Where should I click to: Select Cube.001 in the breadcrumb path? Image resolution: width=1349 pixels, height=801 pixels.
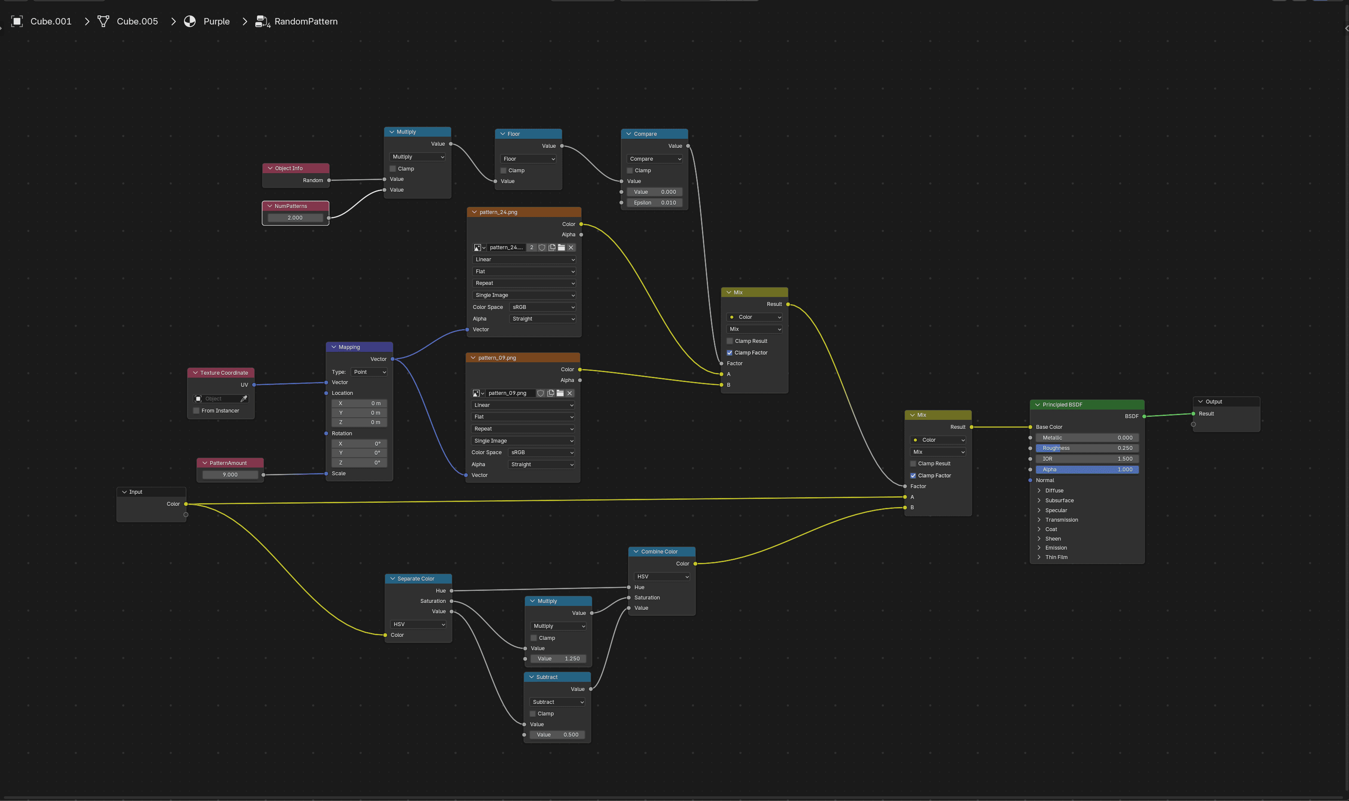tap(51, 21)
